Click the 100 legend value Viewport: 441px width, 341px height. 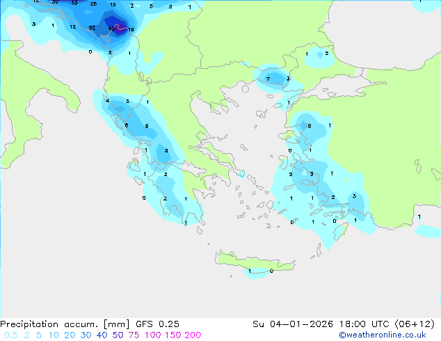coord(153,335)
